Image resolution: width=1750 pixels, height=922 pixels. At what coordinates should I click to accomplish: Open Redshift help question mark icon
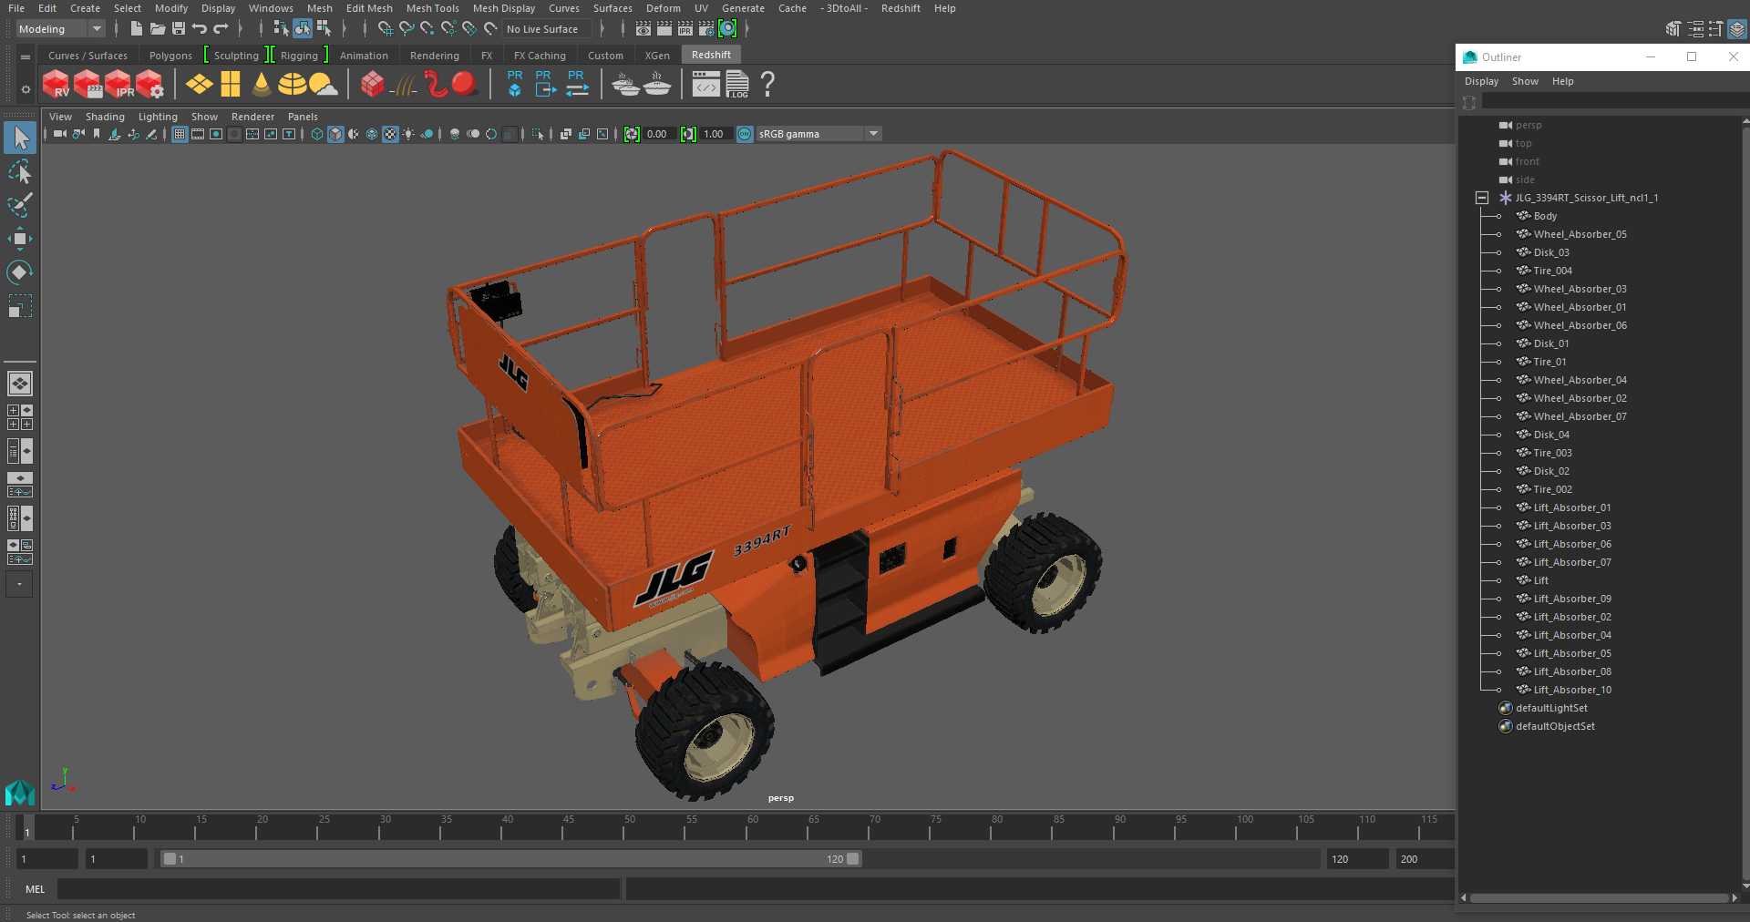(x=767, y=85)
